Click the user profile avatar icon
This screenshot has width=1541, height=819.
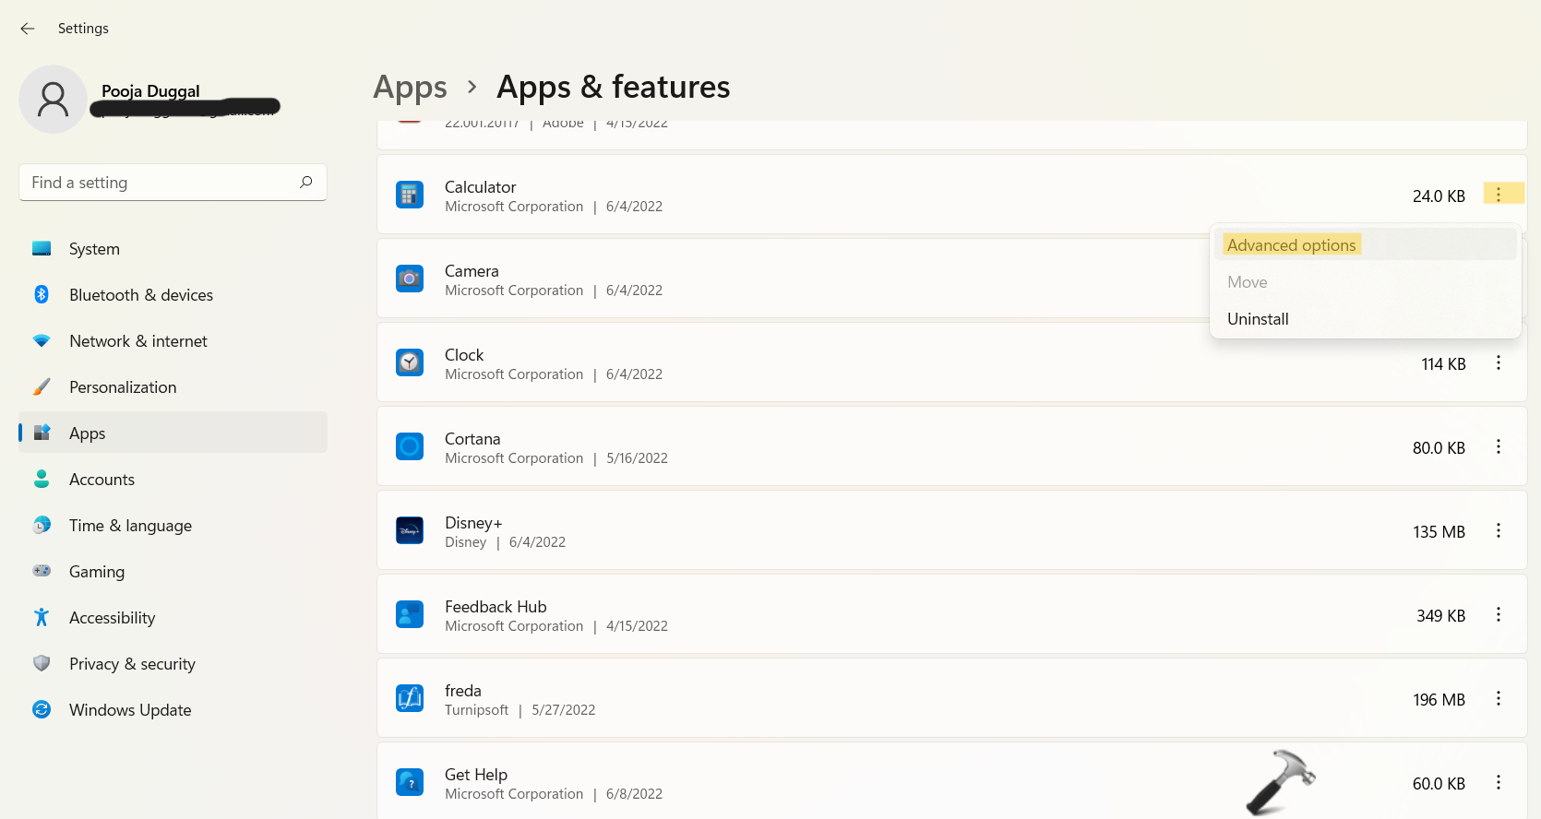click(x=53, y=99)
